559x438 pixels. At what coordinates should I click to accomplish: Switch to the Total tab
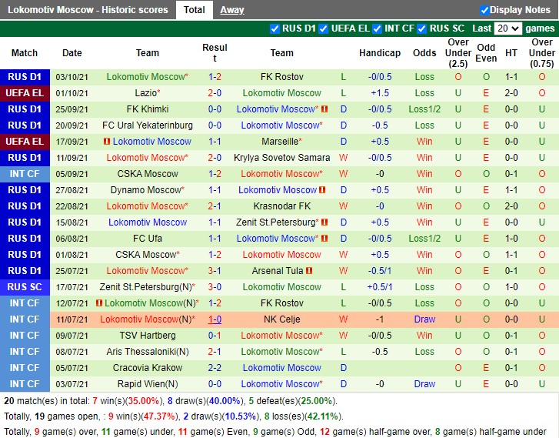[195, 10]
